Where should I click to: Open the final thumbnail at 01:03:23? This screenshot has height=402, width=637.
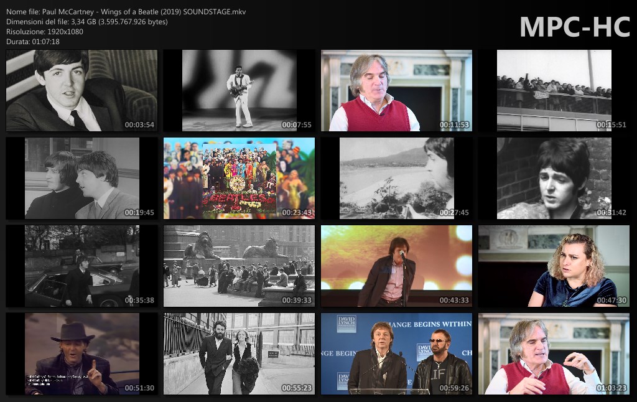pyautogui.click(x=554, y=354)
